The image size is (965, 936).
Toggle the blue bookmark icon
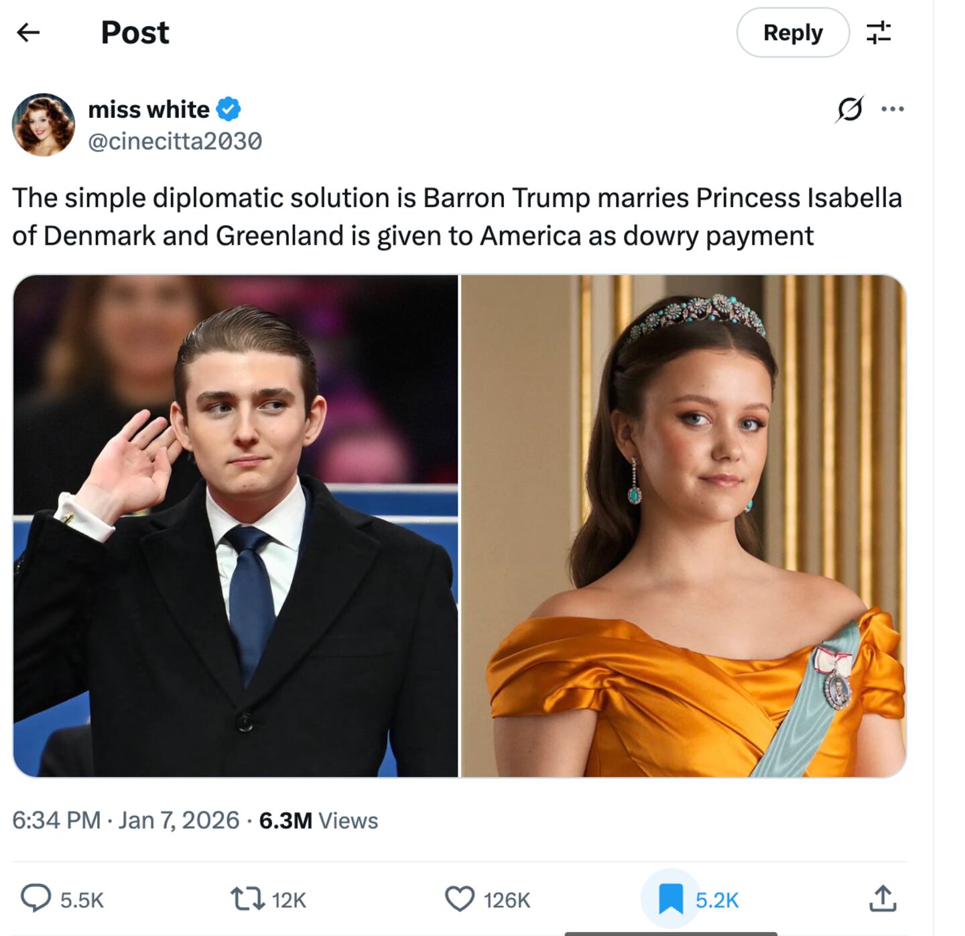tap(670, 898)
